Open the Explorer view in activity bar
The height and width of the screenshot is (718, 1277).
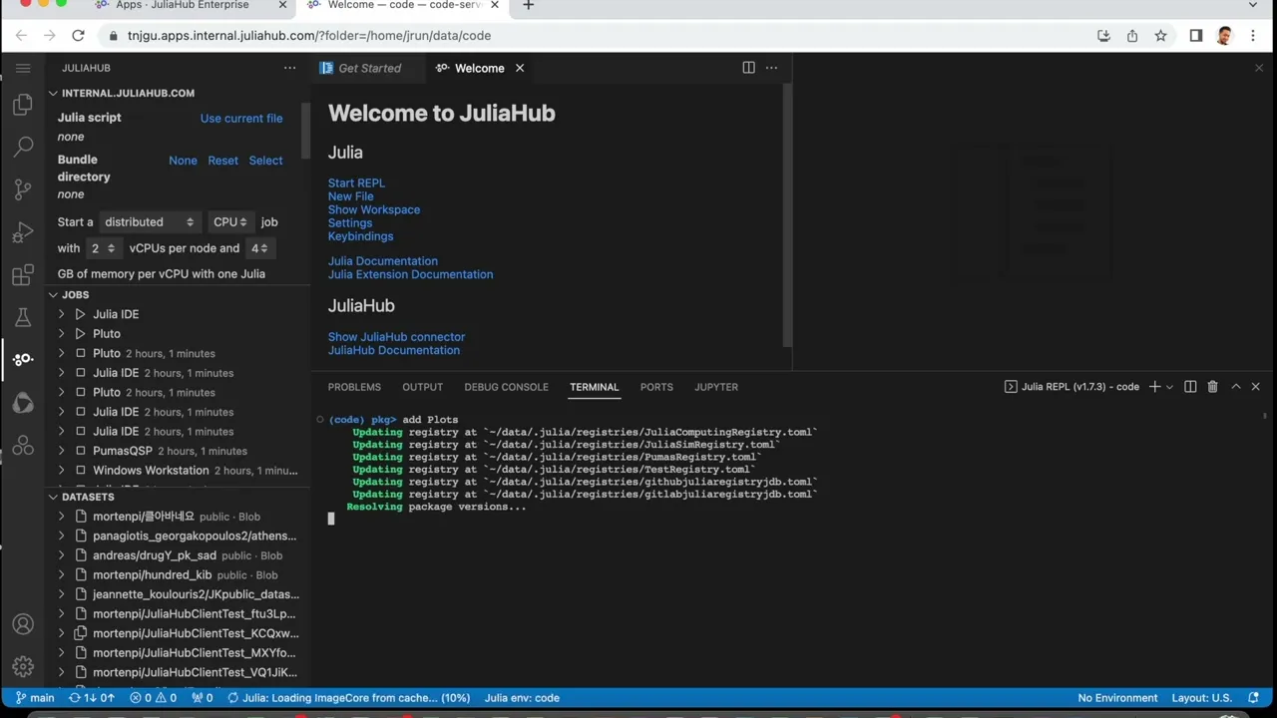point(23,105)
